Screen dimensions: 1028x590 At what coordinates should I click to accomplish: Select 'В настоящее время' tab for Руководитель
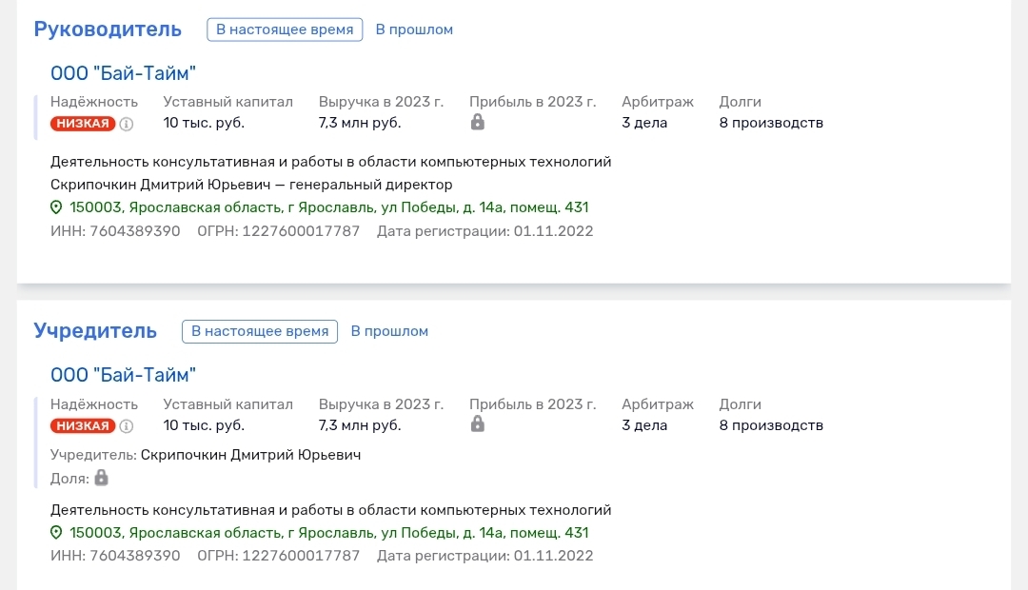click(x=286, y=29)
